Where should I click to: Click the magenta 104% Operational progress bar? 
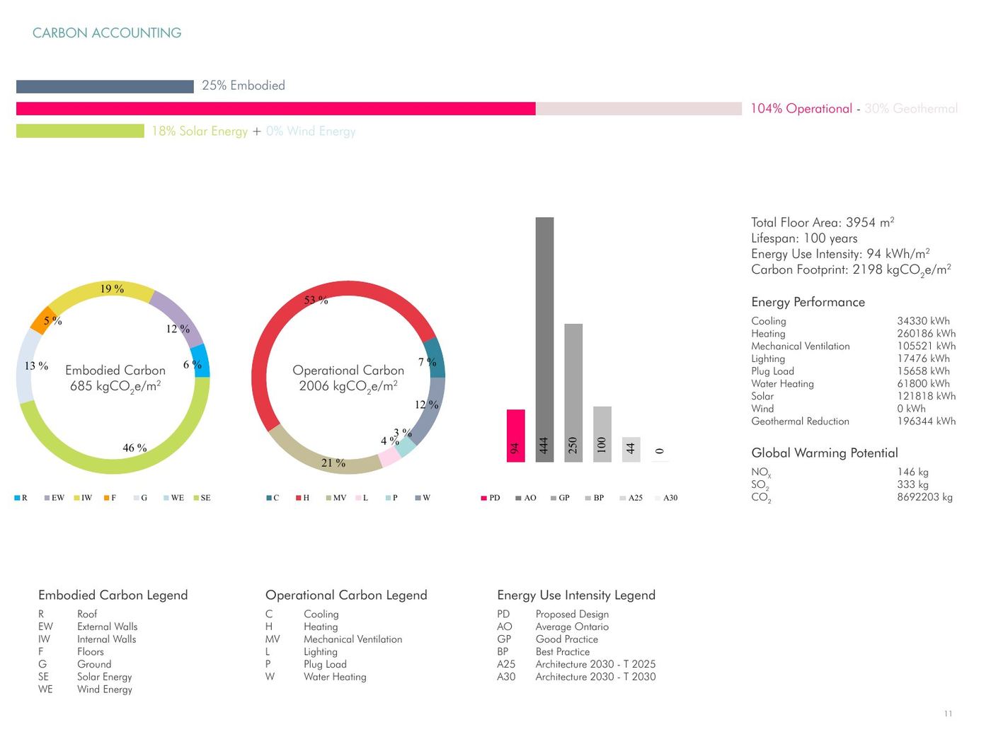coord(276,108)
